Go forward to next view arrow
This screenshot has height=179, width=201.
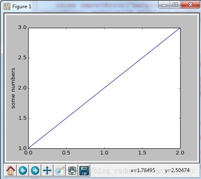coord(35,170)
